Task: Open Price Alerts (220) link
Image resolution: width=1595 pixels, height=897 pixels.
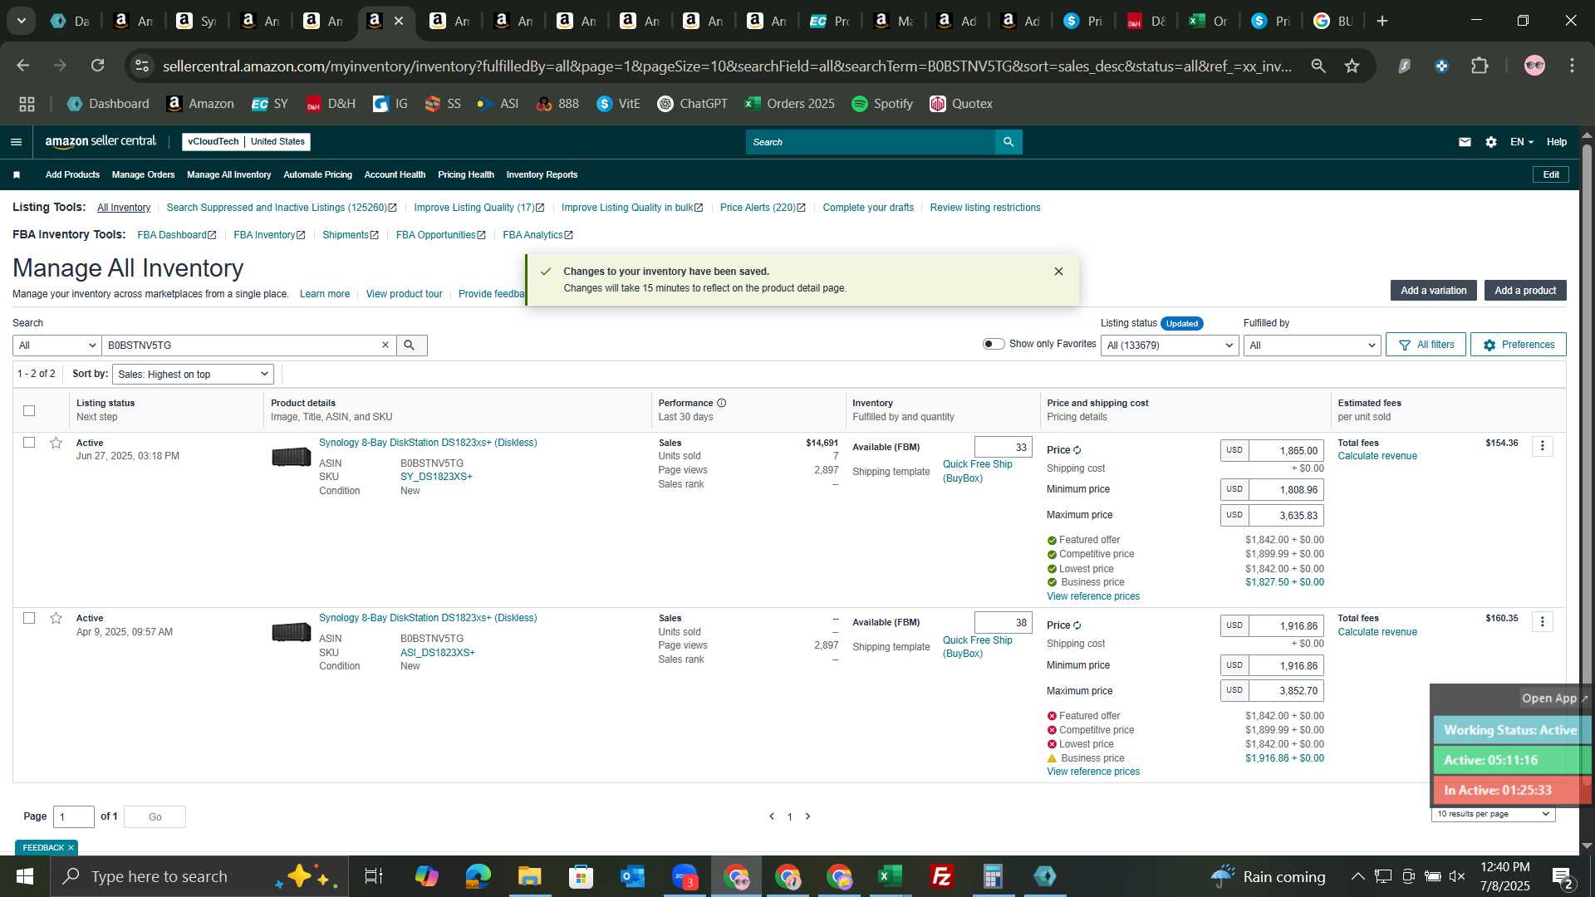Action: tap(763, 208)
